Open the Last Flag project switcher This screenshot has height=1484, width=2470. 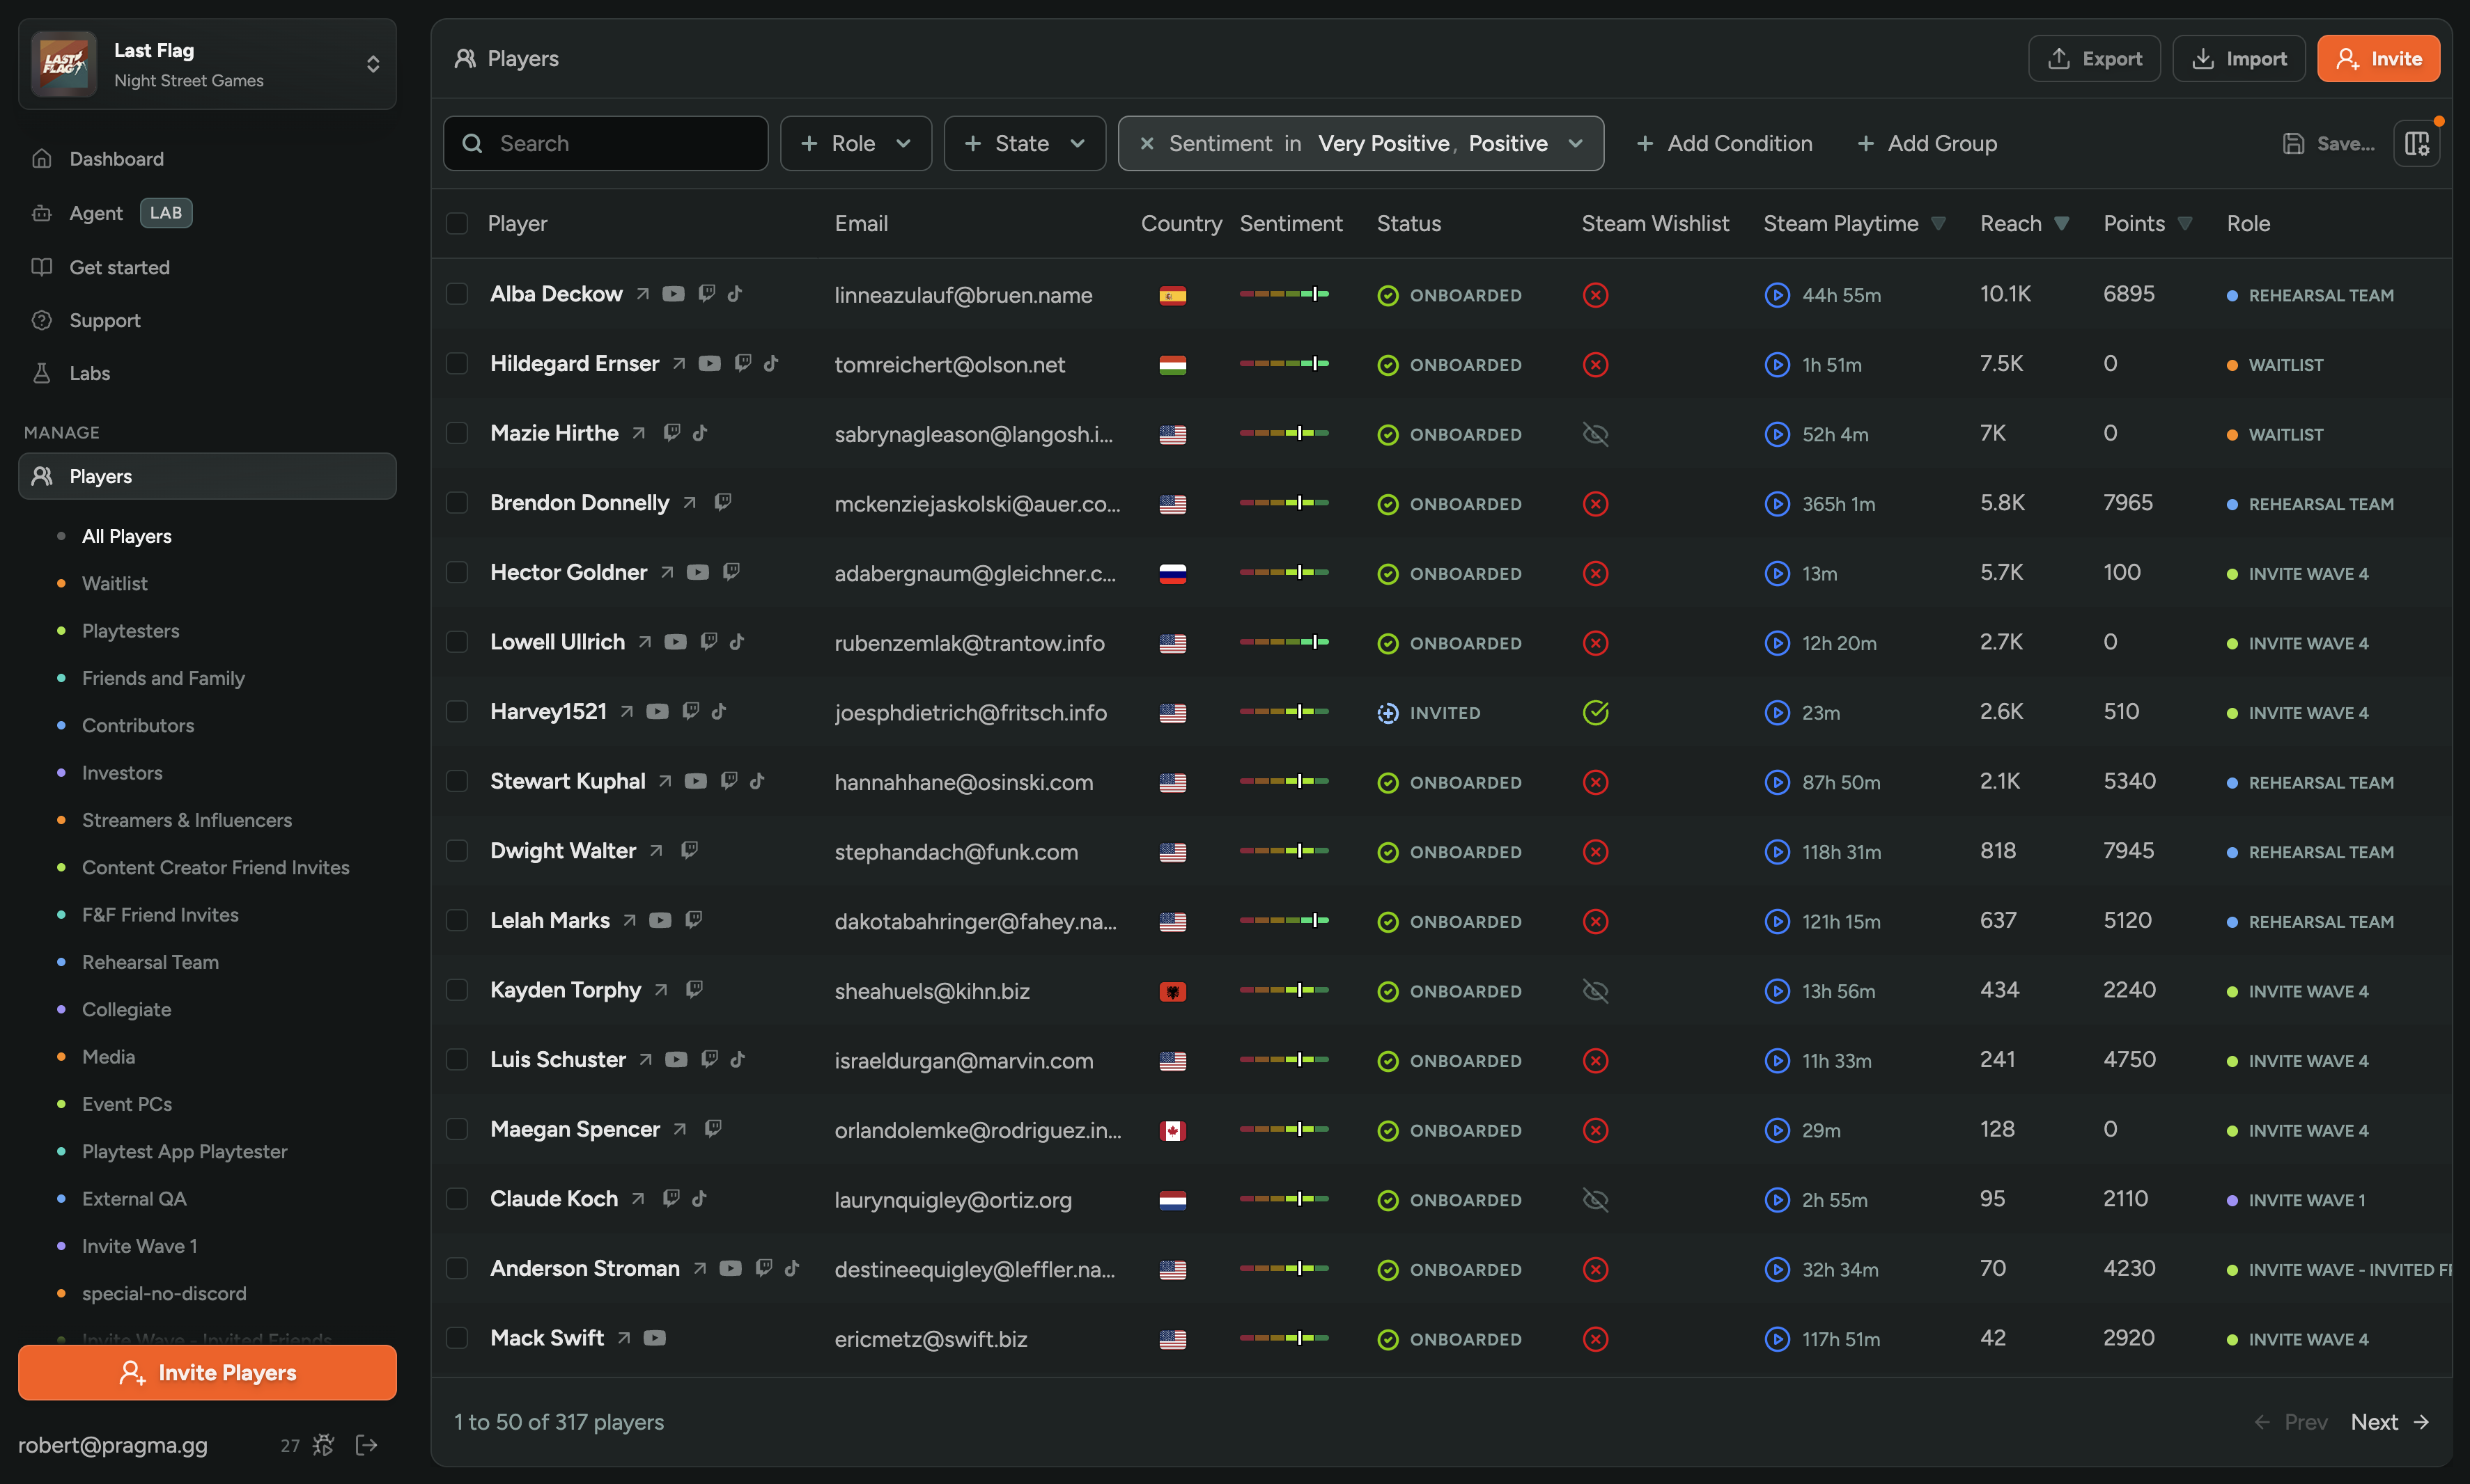pos(207,64)
